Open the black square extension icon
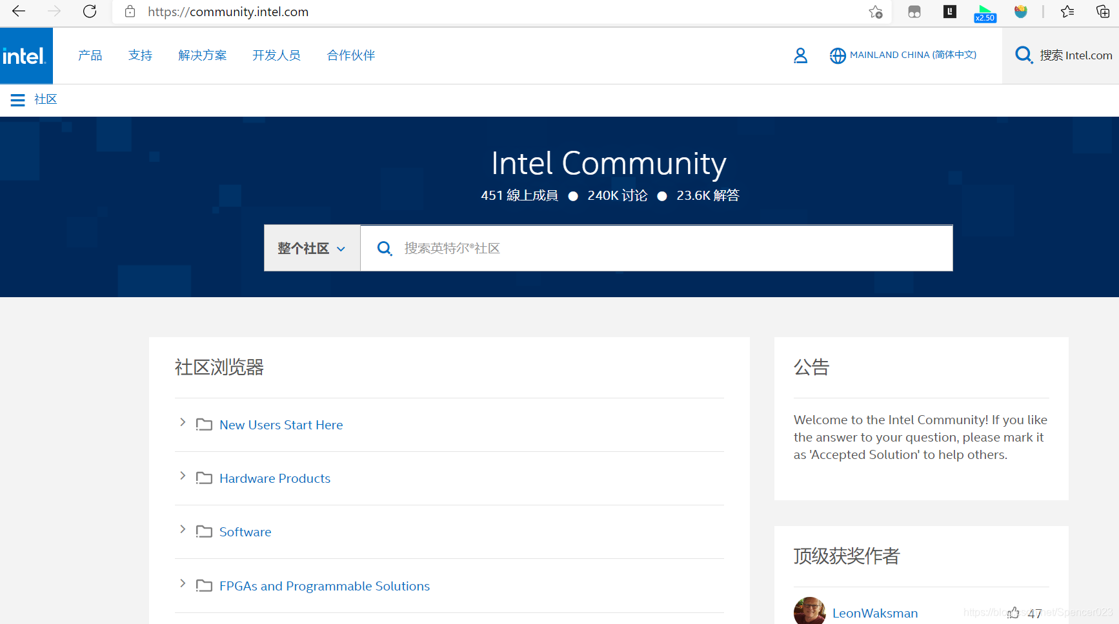Image resolution: width=1119 pixels, height=624 pixels. [950, 11]
